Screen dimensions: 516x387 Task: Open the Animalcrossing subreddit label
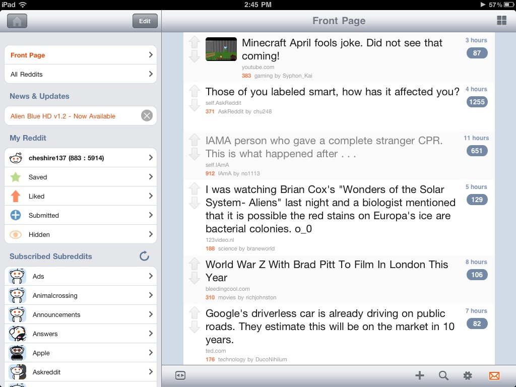coord(55,295)
